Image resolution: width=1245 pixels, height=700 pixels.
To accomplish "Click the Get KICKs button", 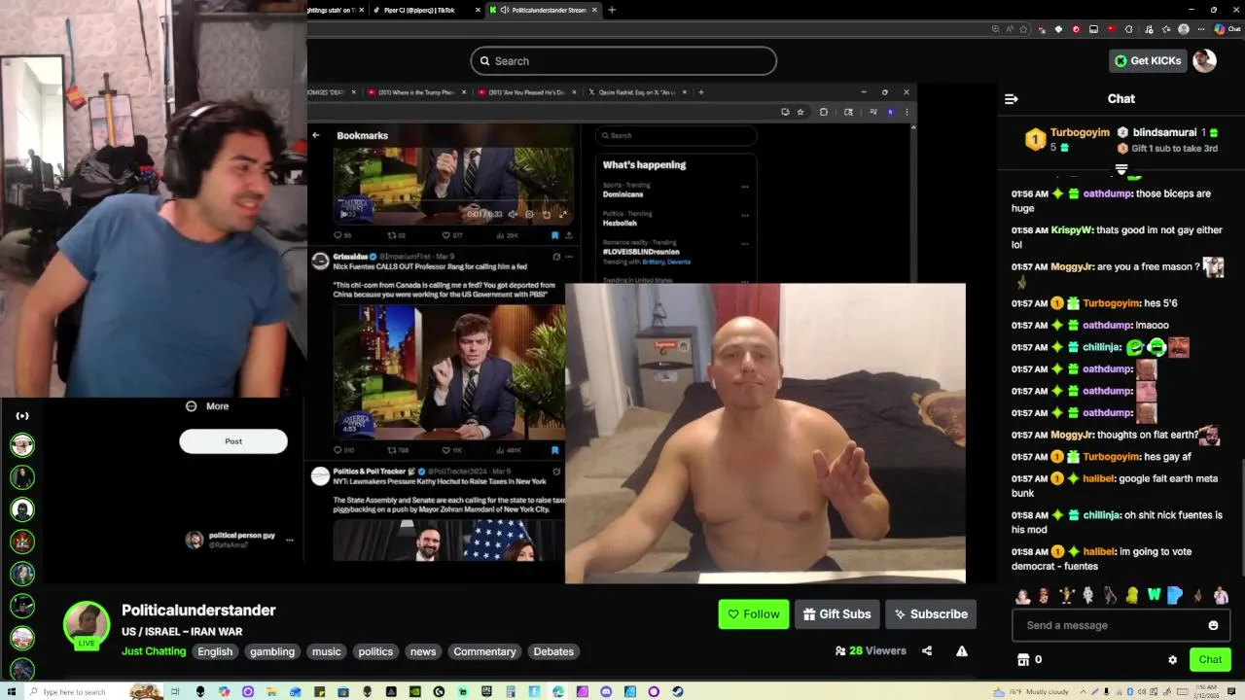I will click(x=1148, y=60).
